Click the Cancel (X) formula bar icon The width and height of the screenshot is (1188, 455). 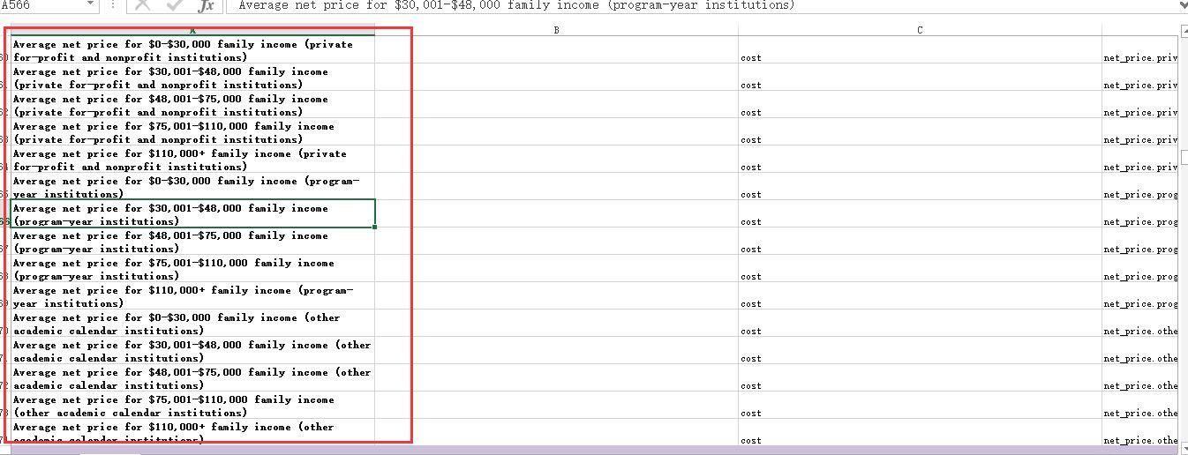pos(144,5)
